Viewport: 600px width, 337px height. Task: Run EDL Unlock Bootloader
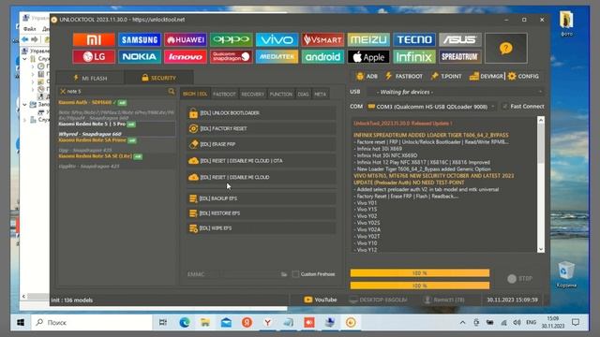262,113
